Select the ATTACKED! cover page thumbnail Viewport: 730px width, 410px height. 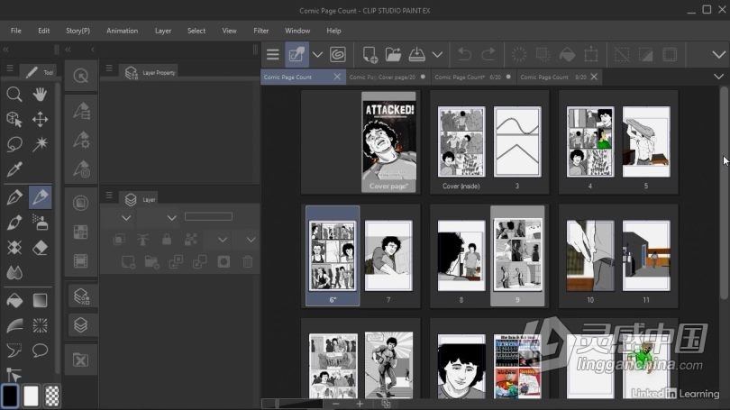pos(388,142)
